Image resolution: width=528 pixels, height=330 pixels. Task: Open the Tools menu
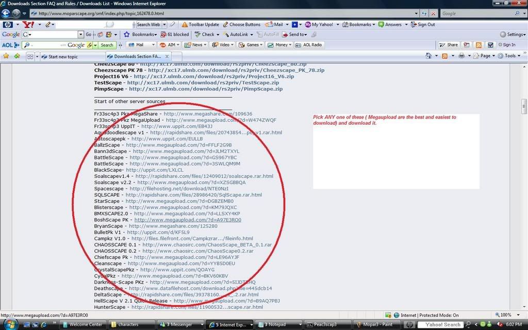pyautogui.click(x=509, y=56)
